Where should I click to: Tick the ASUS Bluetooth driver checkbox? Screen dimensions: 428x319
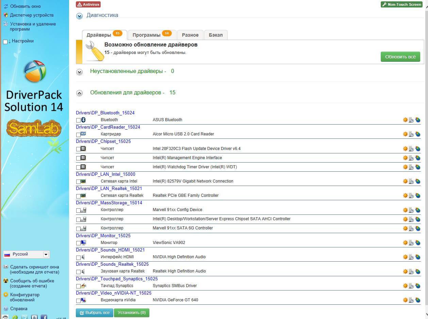[78, 120]
